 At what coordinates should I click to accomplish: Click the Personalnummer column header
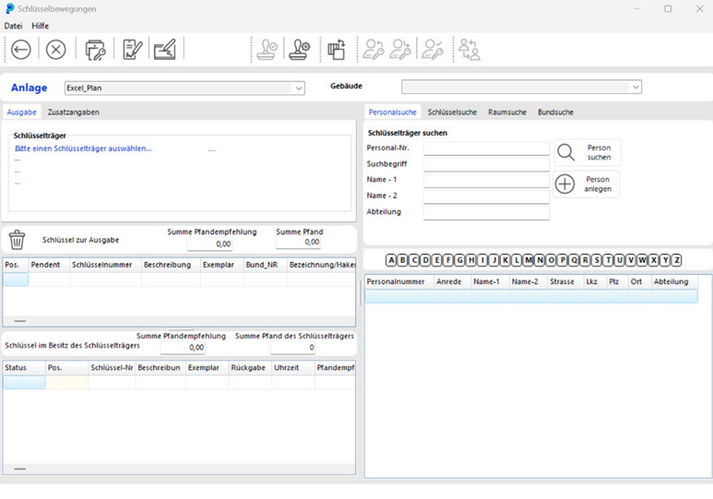398,282
